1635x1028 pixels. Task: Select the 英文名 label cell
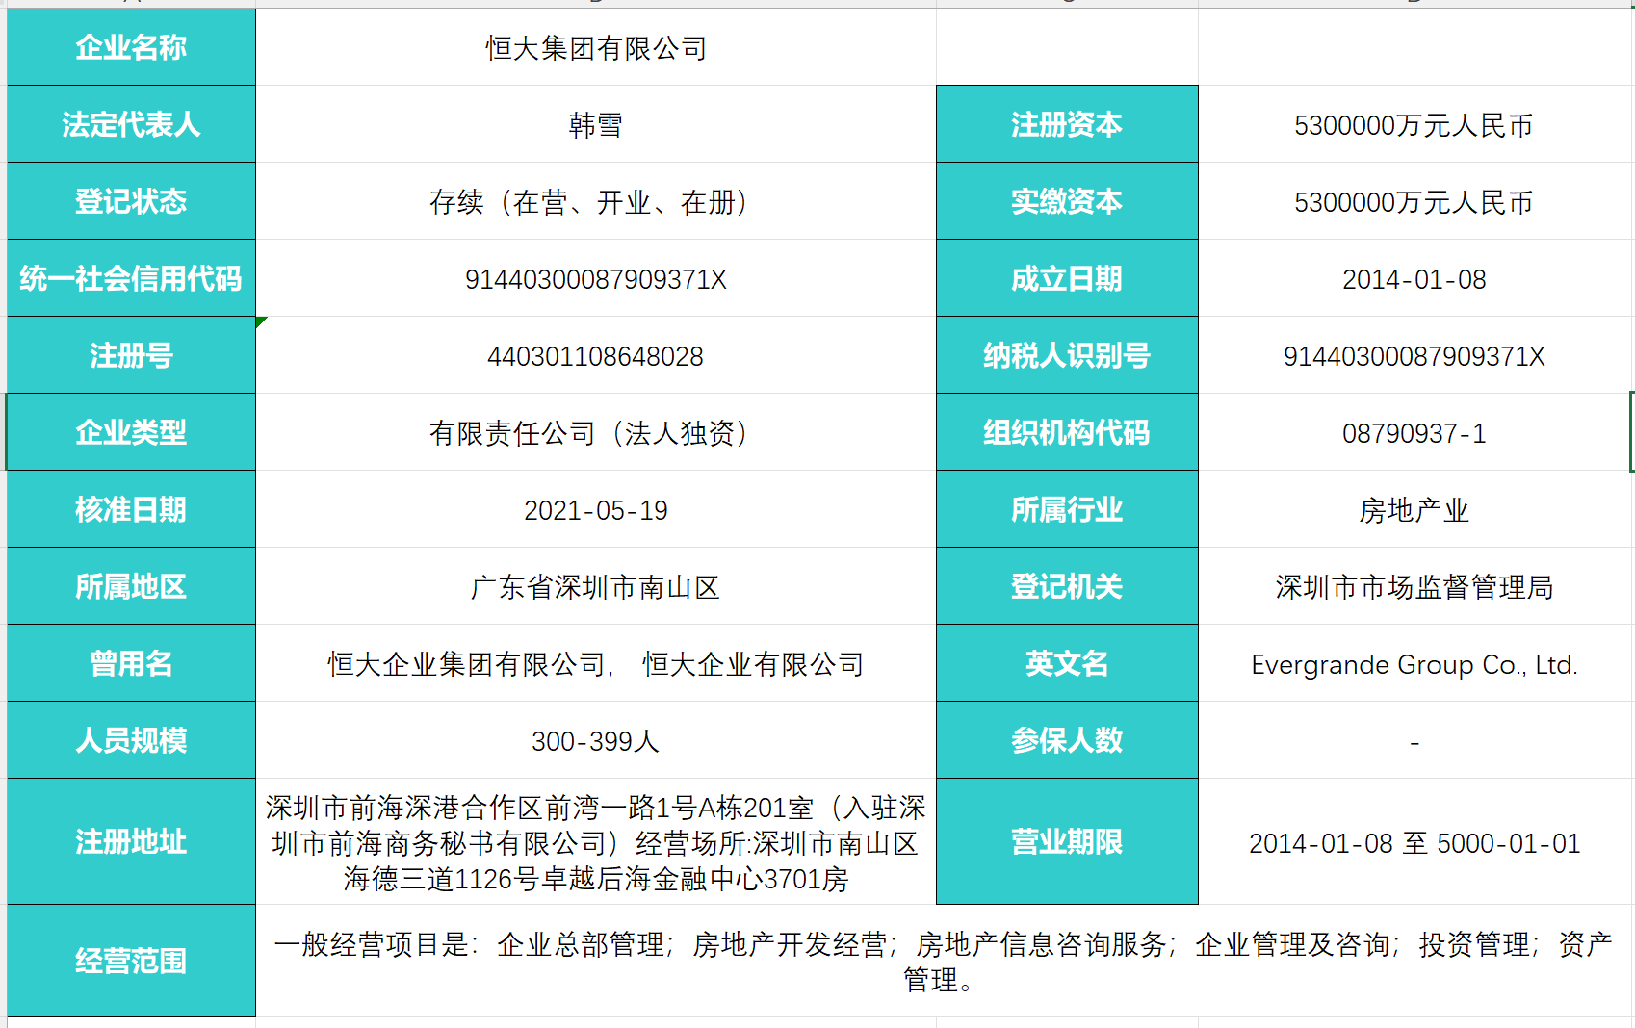(x=1067, y=663)
